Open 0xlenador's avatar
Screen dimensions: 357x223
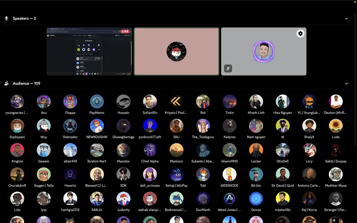click(70, 126)
